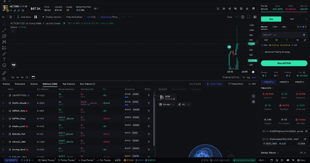The height and width of the screenshot is (163, 310).
Task: Click the Instant Trade button
Action: click(215, 84)
